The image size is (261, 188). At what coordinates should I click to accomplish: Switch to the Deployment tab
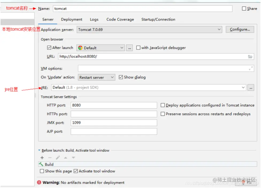click(x=72, y=19)
